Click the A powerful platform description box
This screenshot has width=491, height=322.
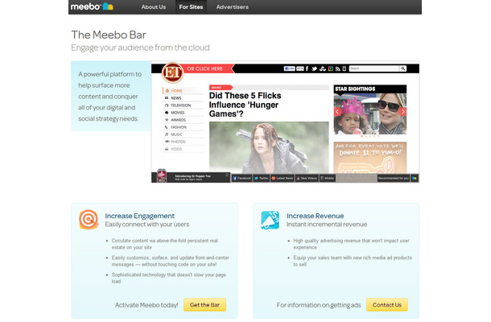coord(111,96)
